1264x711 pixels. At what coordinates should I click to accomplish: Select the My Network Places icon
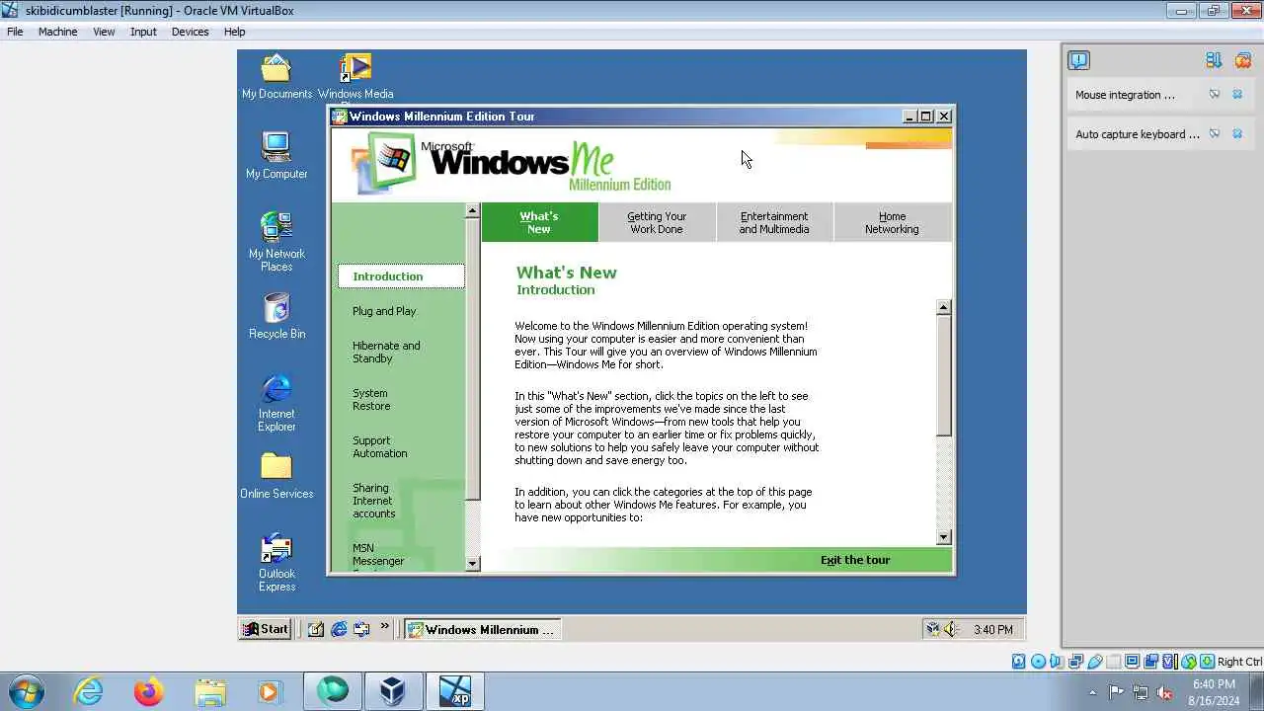pos(276,242)
